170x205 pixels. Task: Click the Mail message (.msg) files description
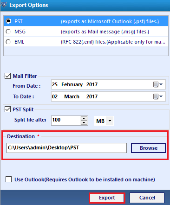[x=105, y=32]
